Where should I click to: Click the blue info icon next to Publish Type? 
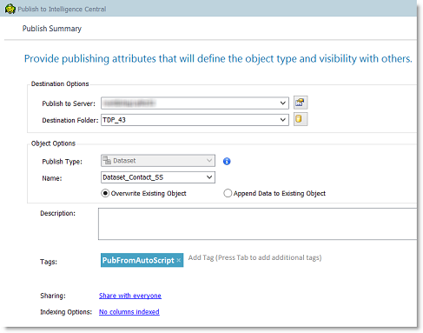(x=227, y=162)
